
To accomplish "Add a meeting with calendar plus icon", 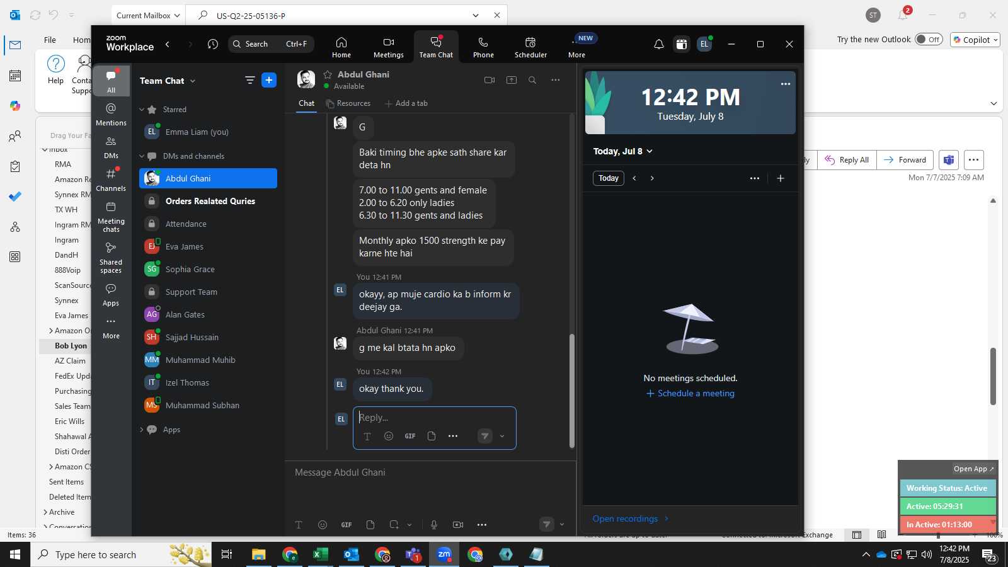I will [x=781, y=178].
